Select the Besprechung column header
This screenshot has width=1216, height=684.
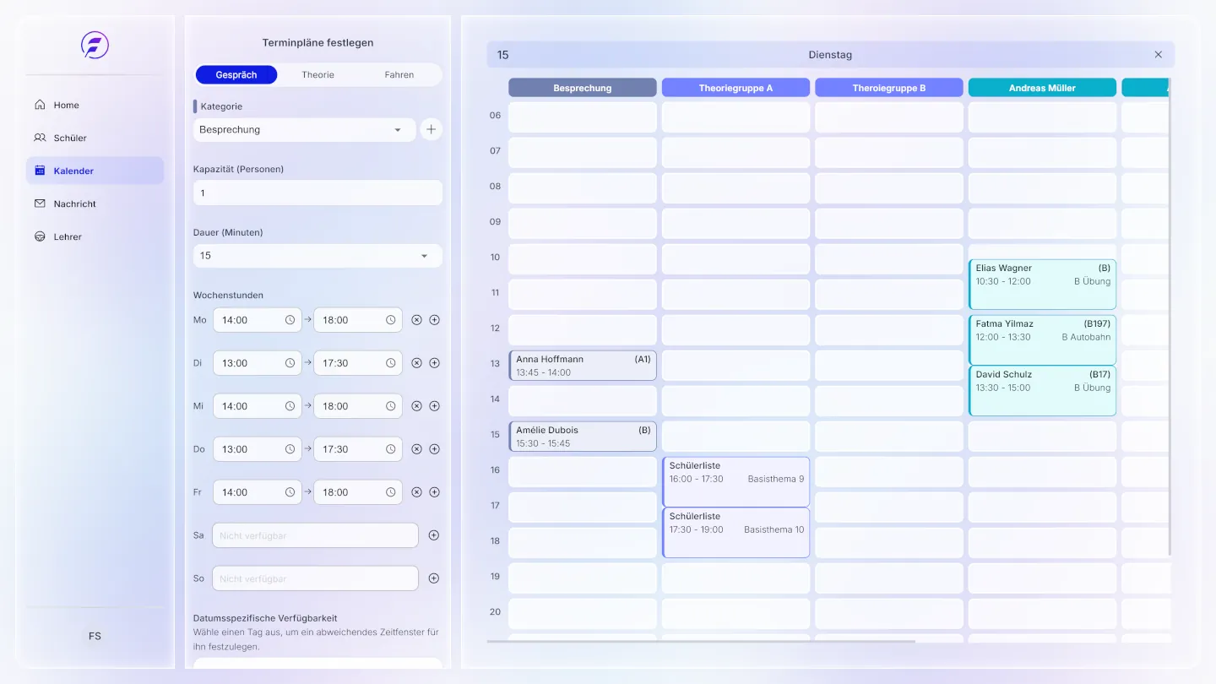coord(583,88)
